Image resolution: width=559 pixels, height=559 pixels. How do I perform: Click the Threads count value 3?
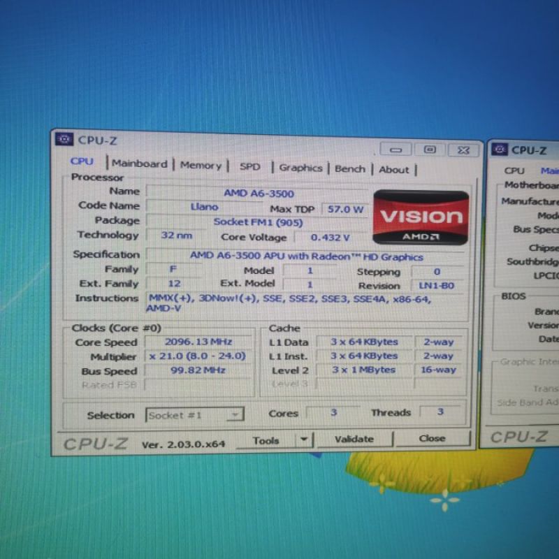click(x=441, y=412)
